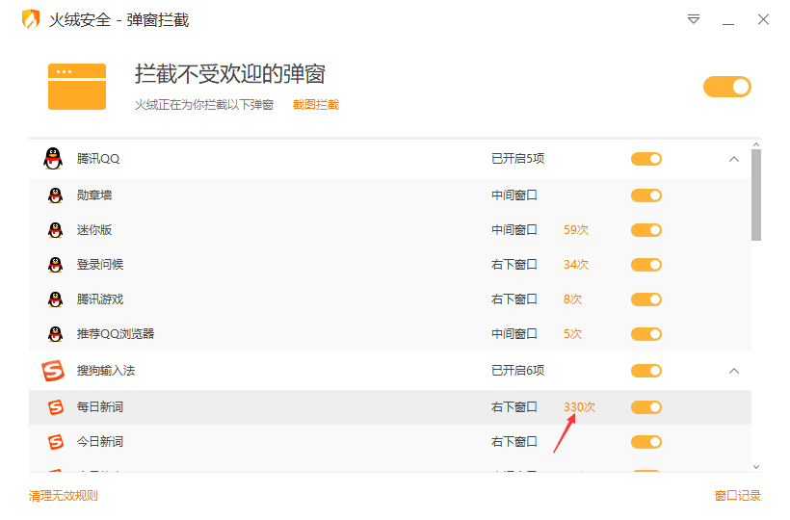This screenshot has width=790, height=520.
Task: Collapse the 腾讯QQ group chevron
Action: click(734, 159)
